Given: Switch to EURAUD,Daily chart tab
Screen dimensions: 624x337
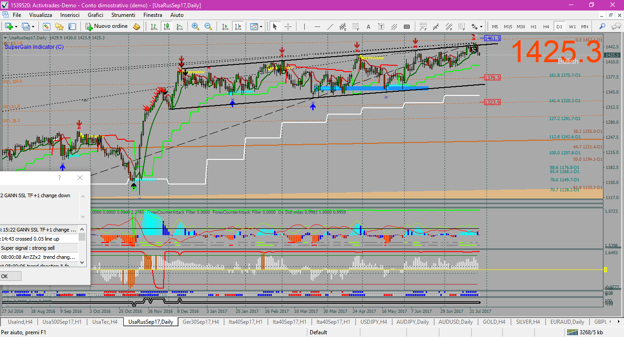Looking at the screenshot, I should 567,322.
